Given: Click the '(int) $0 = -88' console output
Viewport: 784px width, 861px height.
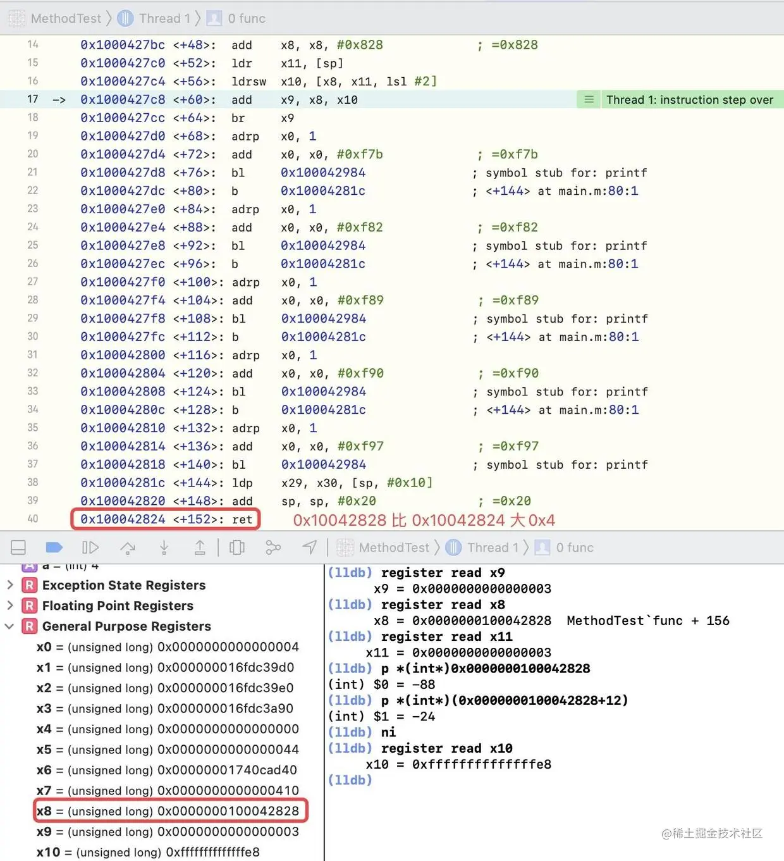Looking at the screenshot, I should click(x=381, y=684).
